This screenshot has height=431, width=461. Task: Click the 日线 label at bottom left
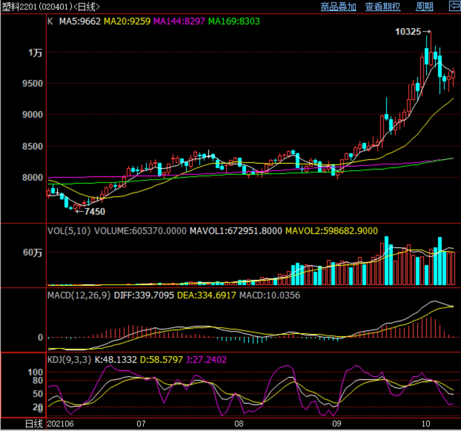click(34, 424)
